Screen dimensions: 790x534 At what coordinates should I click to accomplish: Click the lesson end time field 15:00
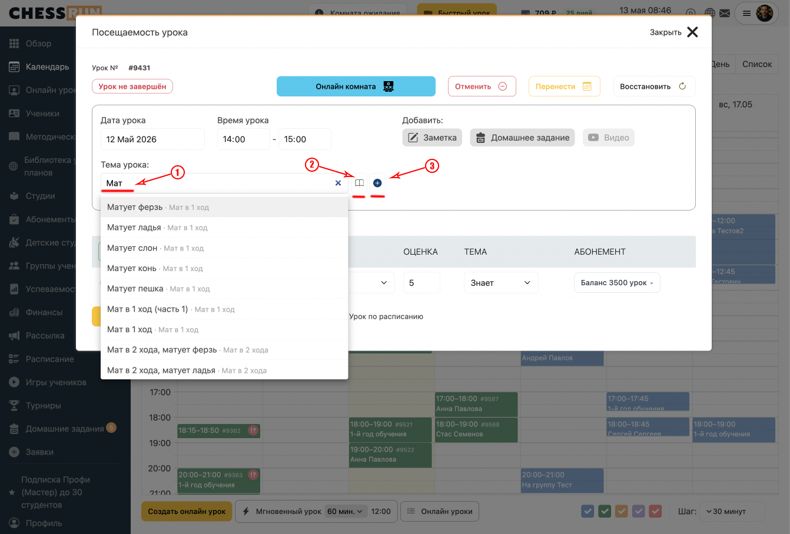(304, 139)
